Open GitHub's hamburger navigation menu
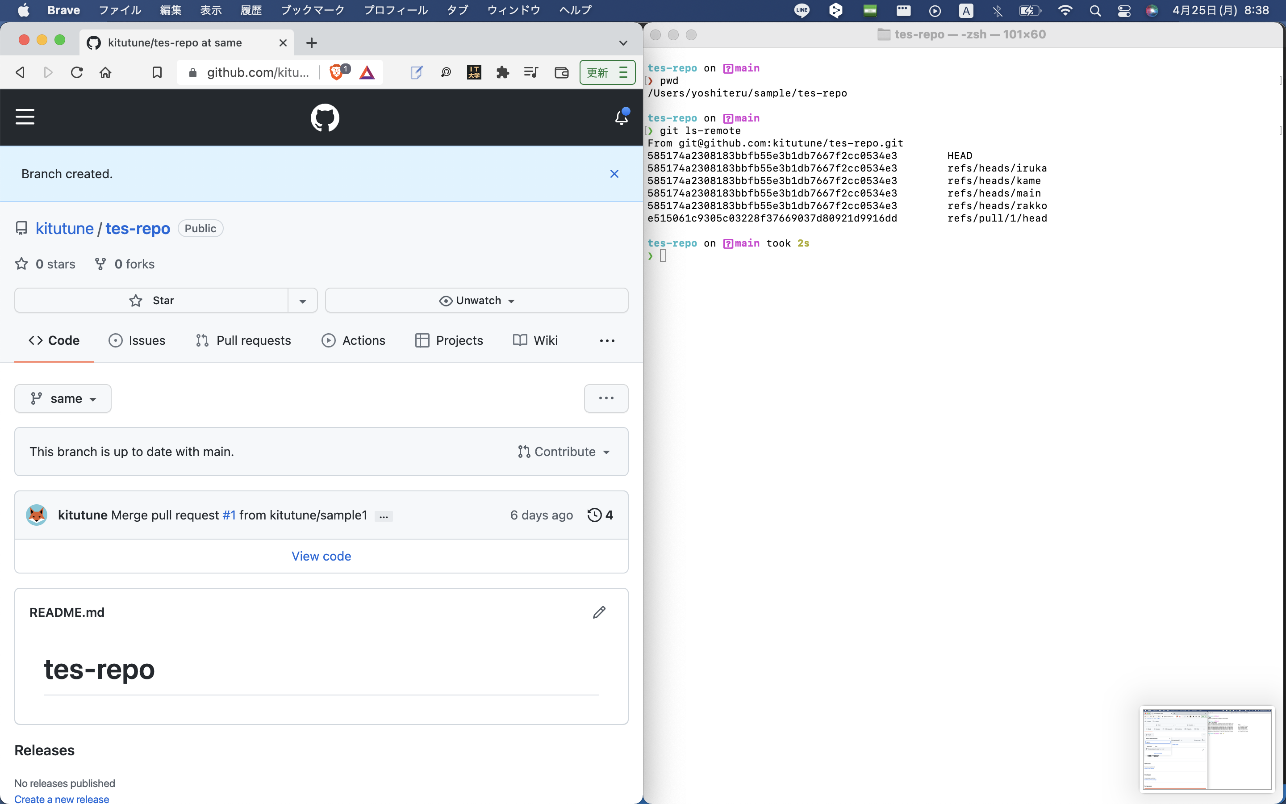 pos(25,117)
